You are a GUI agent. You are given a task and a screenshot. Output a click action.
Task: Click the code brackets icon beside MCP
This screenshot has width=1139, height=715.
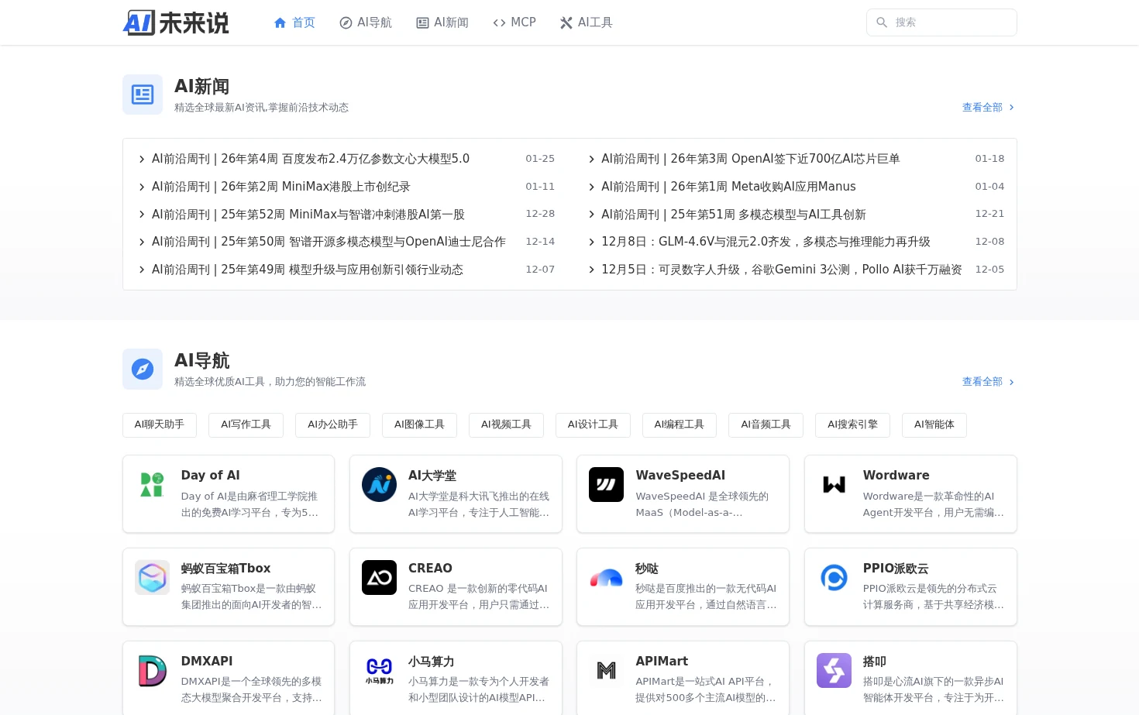[x=500, y=23]
